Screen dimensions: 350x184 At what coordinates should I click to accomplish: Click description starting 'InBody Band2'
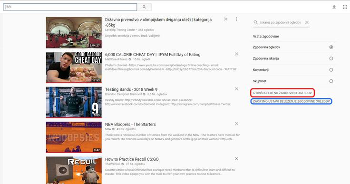click(168, 102)
